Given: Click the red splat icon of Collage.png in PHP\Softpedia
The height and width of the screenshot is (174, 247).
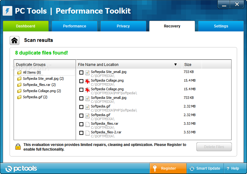Looking at the screenshot, I should [x=87, y=90].
